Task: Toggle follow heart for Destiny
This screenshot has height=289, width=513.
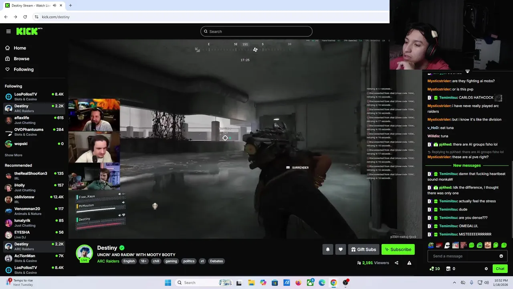Action: pyautogui.click(x=341, y=249)
